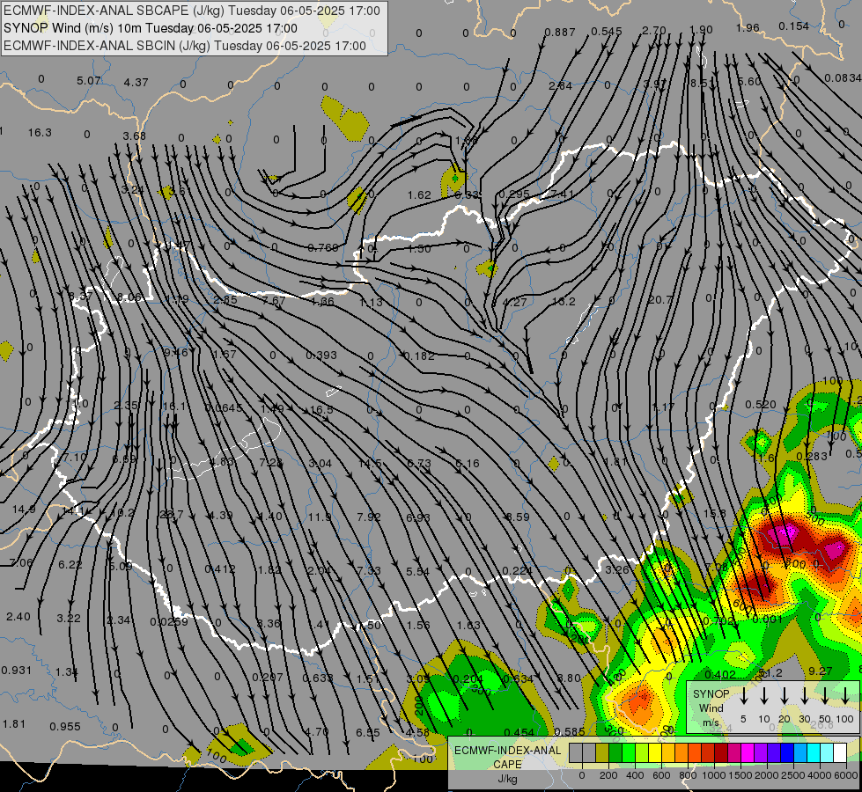Click the SYNOP label in wind legend
Screen dimensions: 862x792
tap(711, 694)
